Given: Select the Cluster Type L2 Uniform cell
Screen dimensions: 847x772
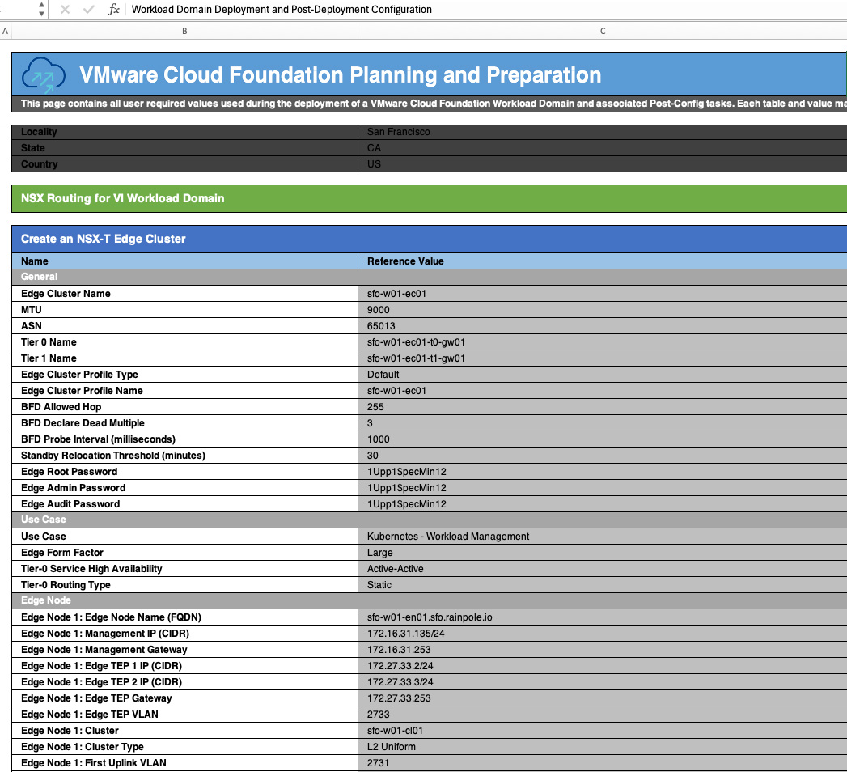Looking at the screenshot, I should pyautogui.click(x=603, y=747).
